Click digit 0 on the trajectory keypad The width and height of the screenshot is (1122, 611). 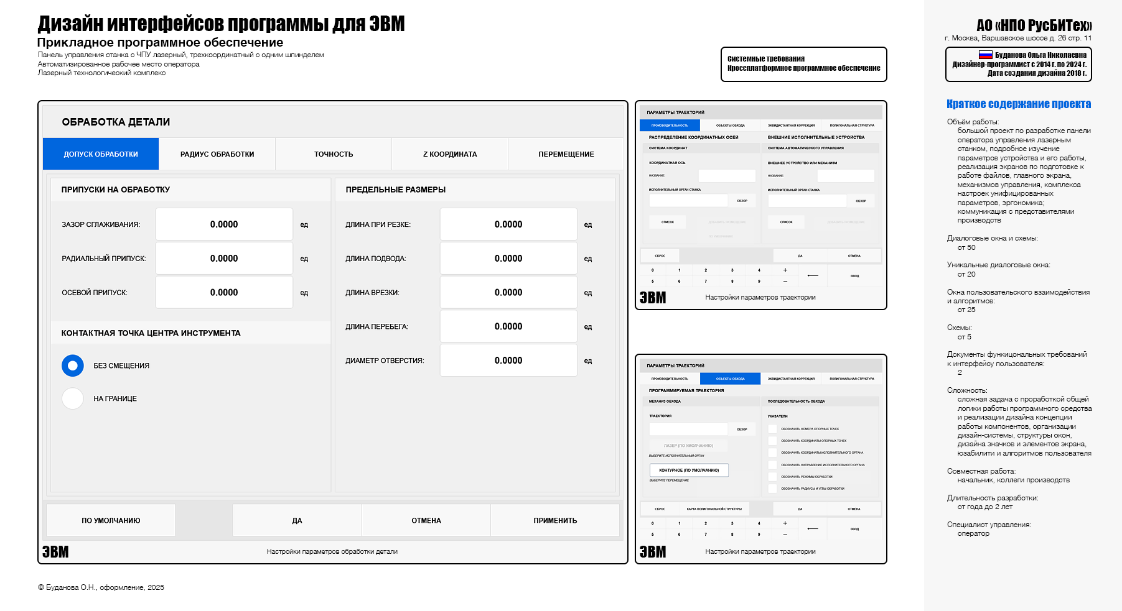[652, 270]
